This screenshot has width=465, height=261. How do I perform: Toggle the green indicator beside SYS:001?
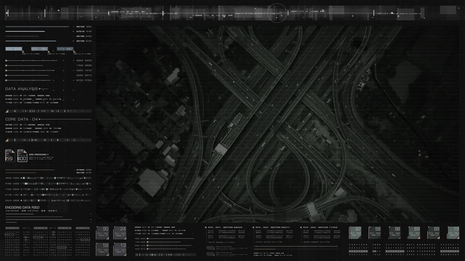(x=206, y=227)
